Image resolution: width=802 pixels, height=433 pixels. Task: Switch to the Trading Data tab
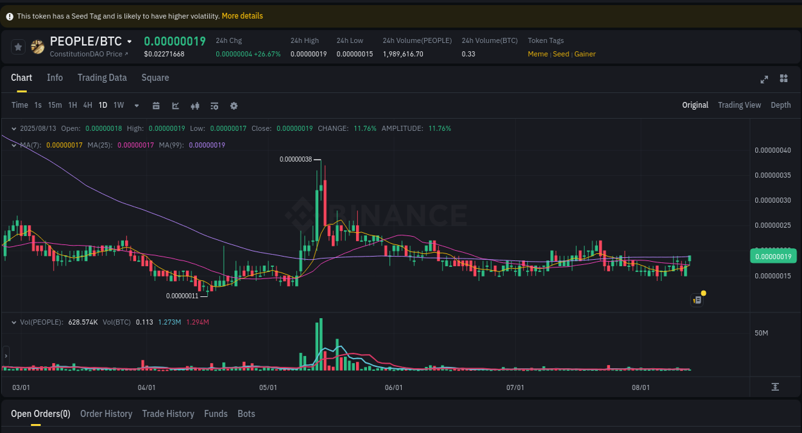coord(102,78)
